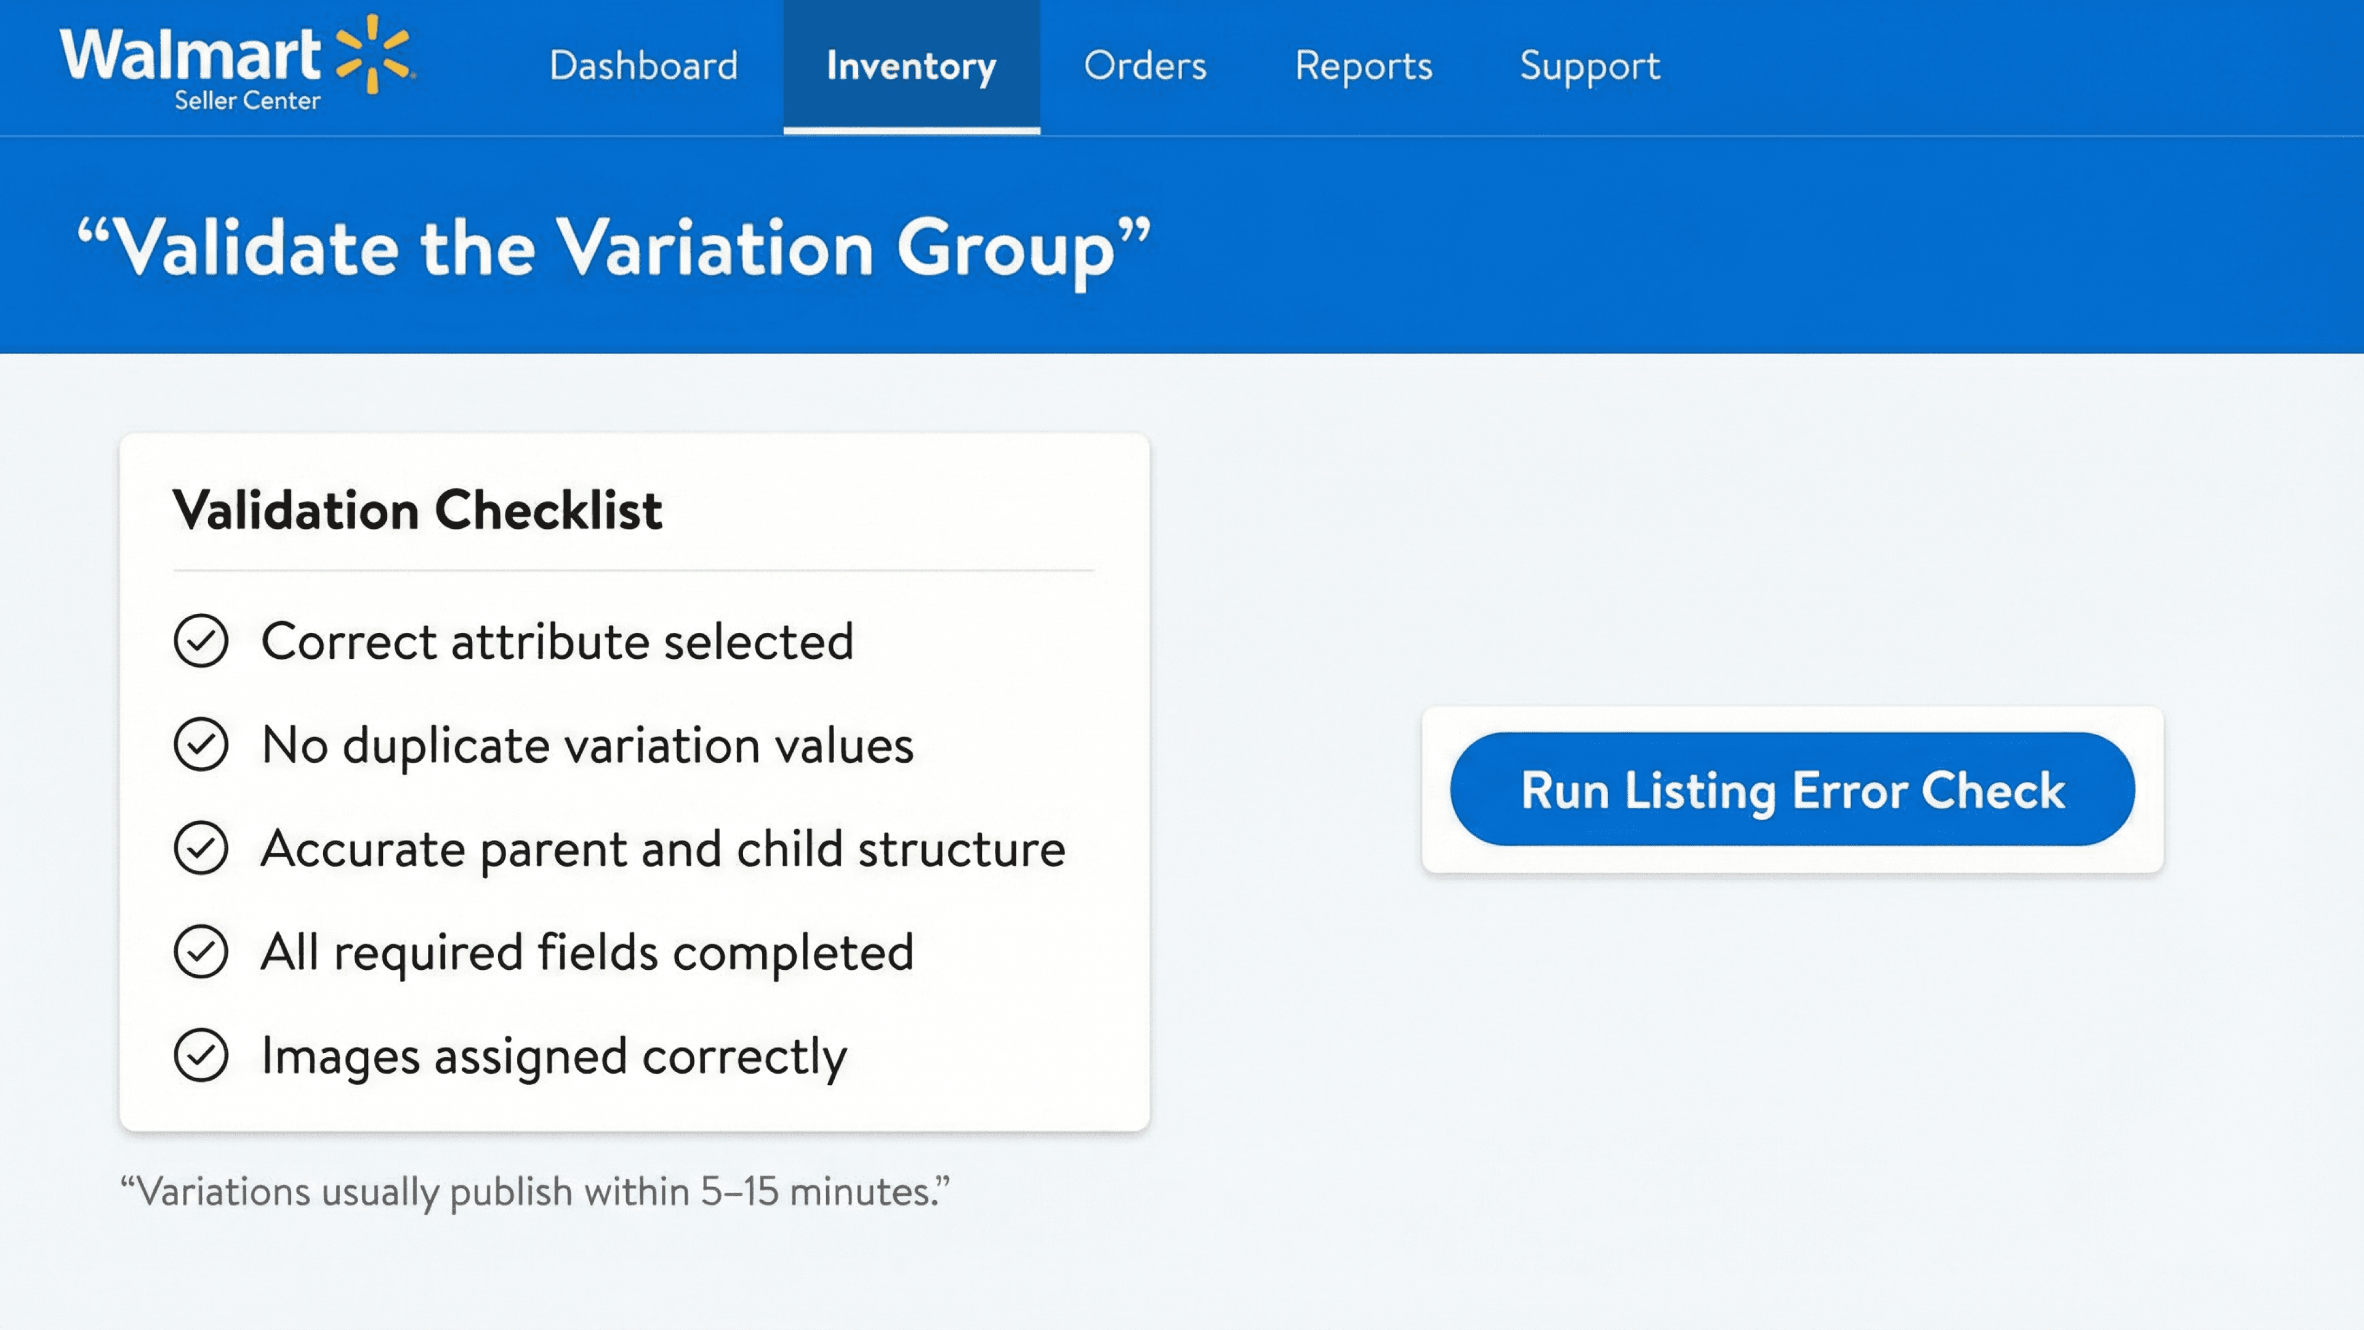Click the Validation Checklist title

[417, 510]
